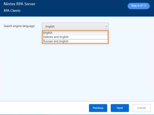This screenshot has height=115, width=154.
Task: Open the Search engine language combo box
Action: coord(75,26)
